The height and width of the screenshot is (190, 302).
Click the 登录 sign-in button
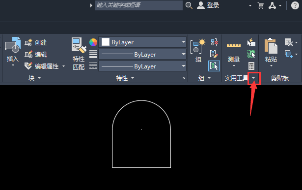(208, 5)
